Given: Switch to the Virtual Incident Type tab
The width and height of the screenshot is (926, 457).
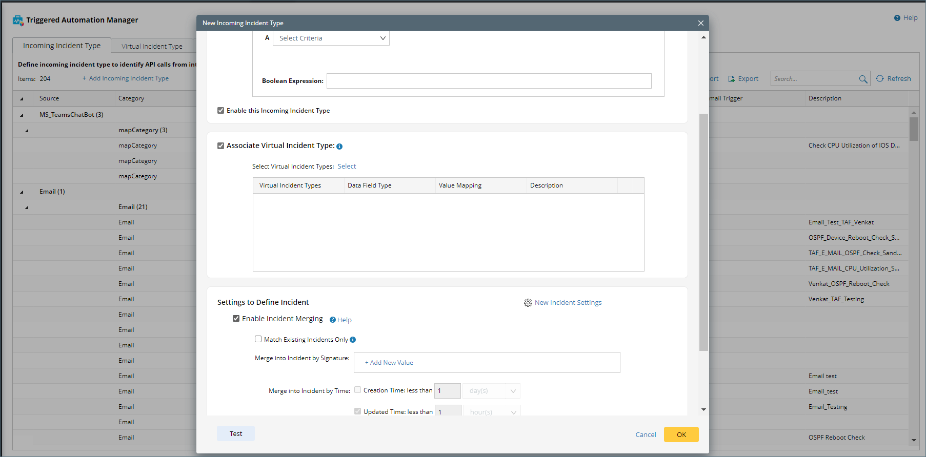Looking at the screenshot, I should coord(152,46).
